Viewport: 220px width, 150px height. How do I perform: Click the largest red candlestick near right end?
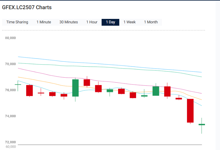coord(190,111)
